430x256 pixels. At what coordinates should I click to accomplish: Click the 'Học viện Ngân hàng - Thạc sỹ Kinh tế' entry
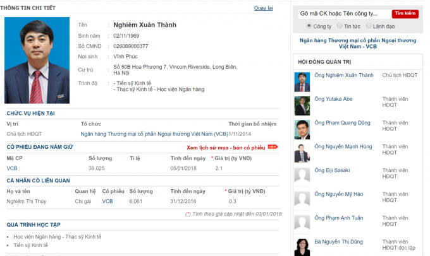click(x=58, y=237)
